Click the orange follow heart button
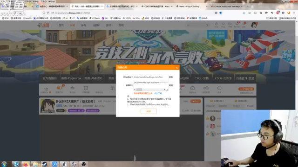The image size is (298, 167). pos(196,102)
